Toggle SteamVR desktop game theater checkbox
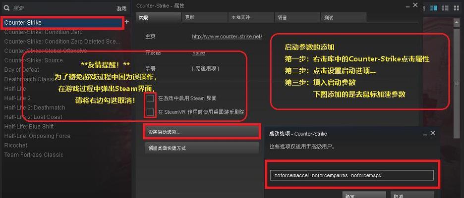This screenshot has width=464, height=198. point(150,112)
